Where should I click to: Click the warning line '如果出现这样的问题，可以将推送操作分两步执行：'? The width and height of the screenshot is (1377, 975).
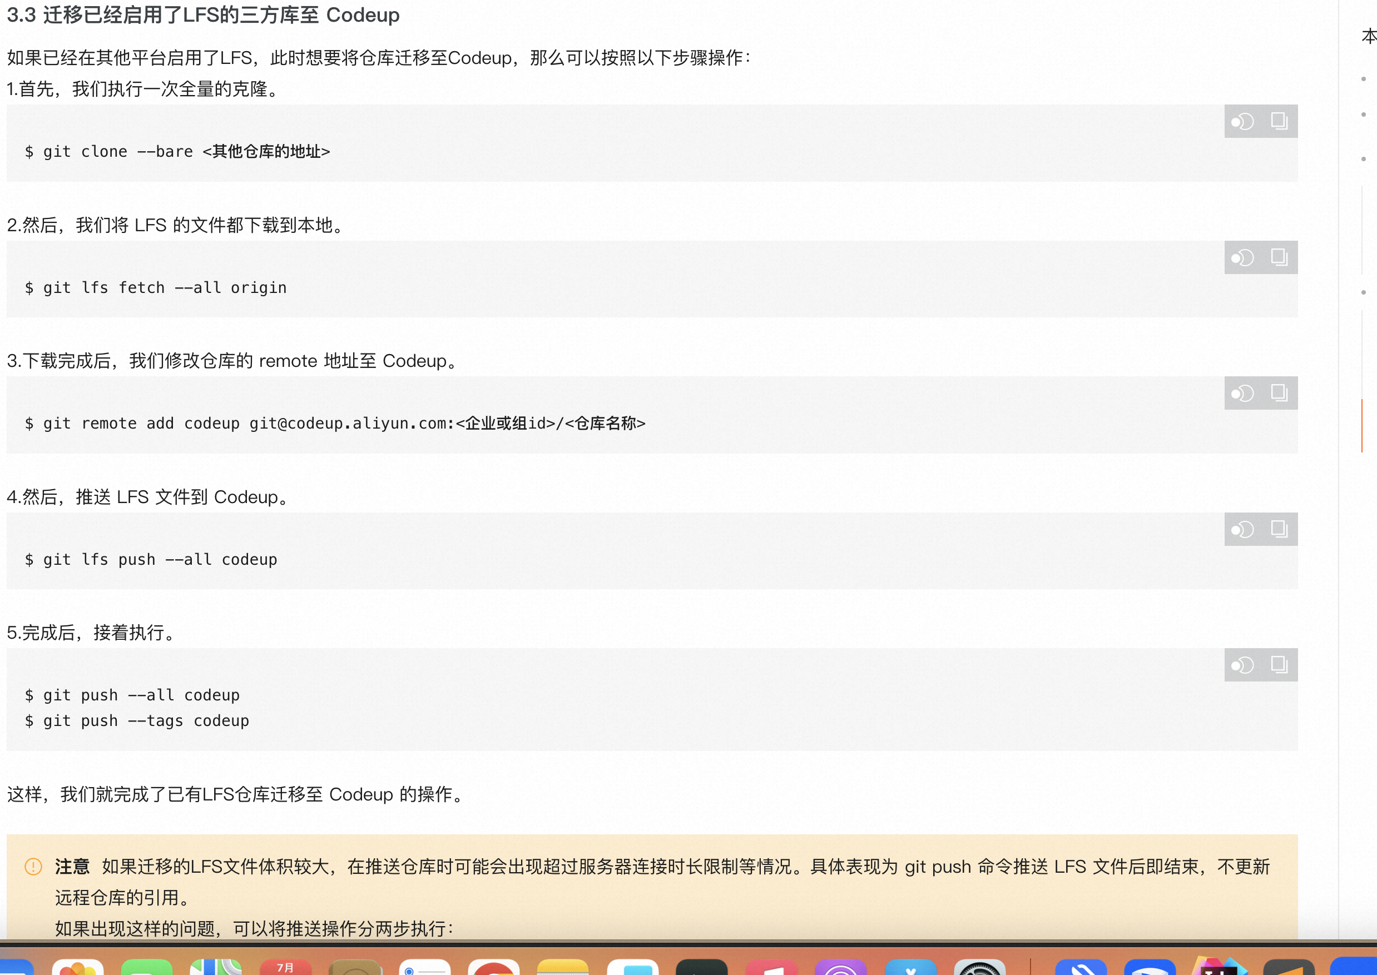(255, 929)
